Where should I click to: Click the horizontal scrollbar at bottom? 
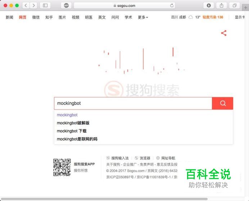tap(104, 199)
